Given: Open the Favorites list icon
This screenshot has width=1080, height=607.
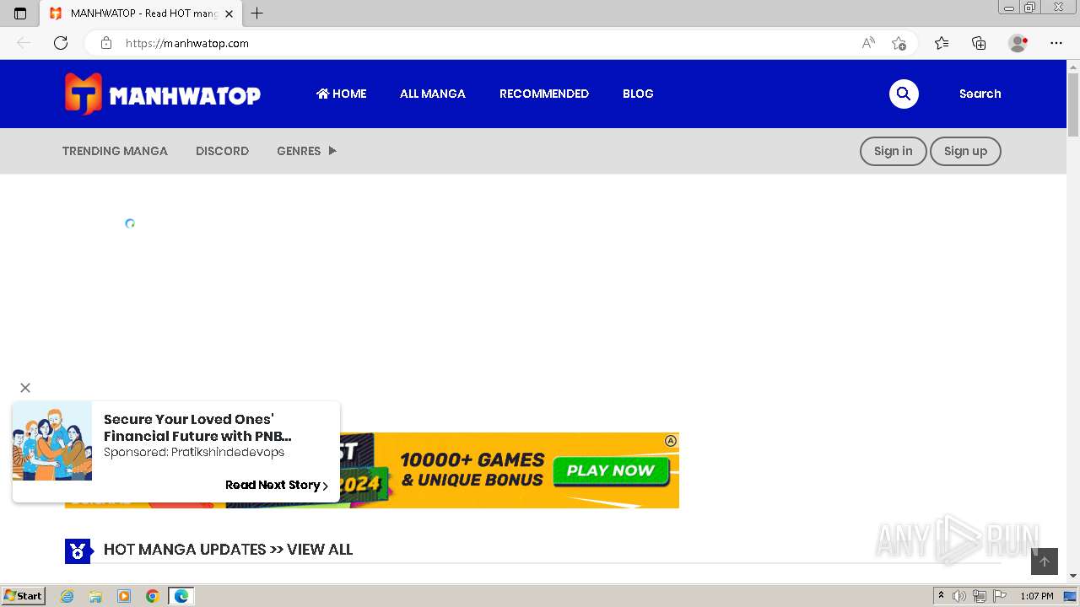Looking at the screenshot, I should click(942, 43).
